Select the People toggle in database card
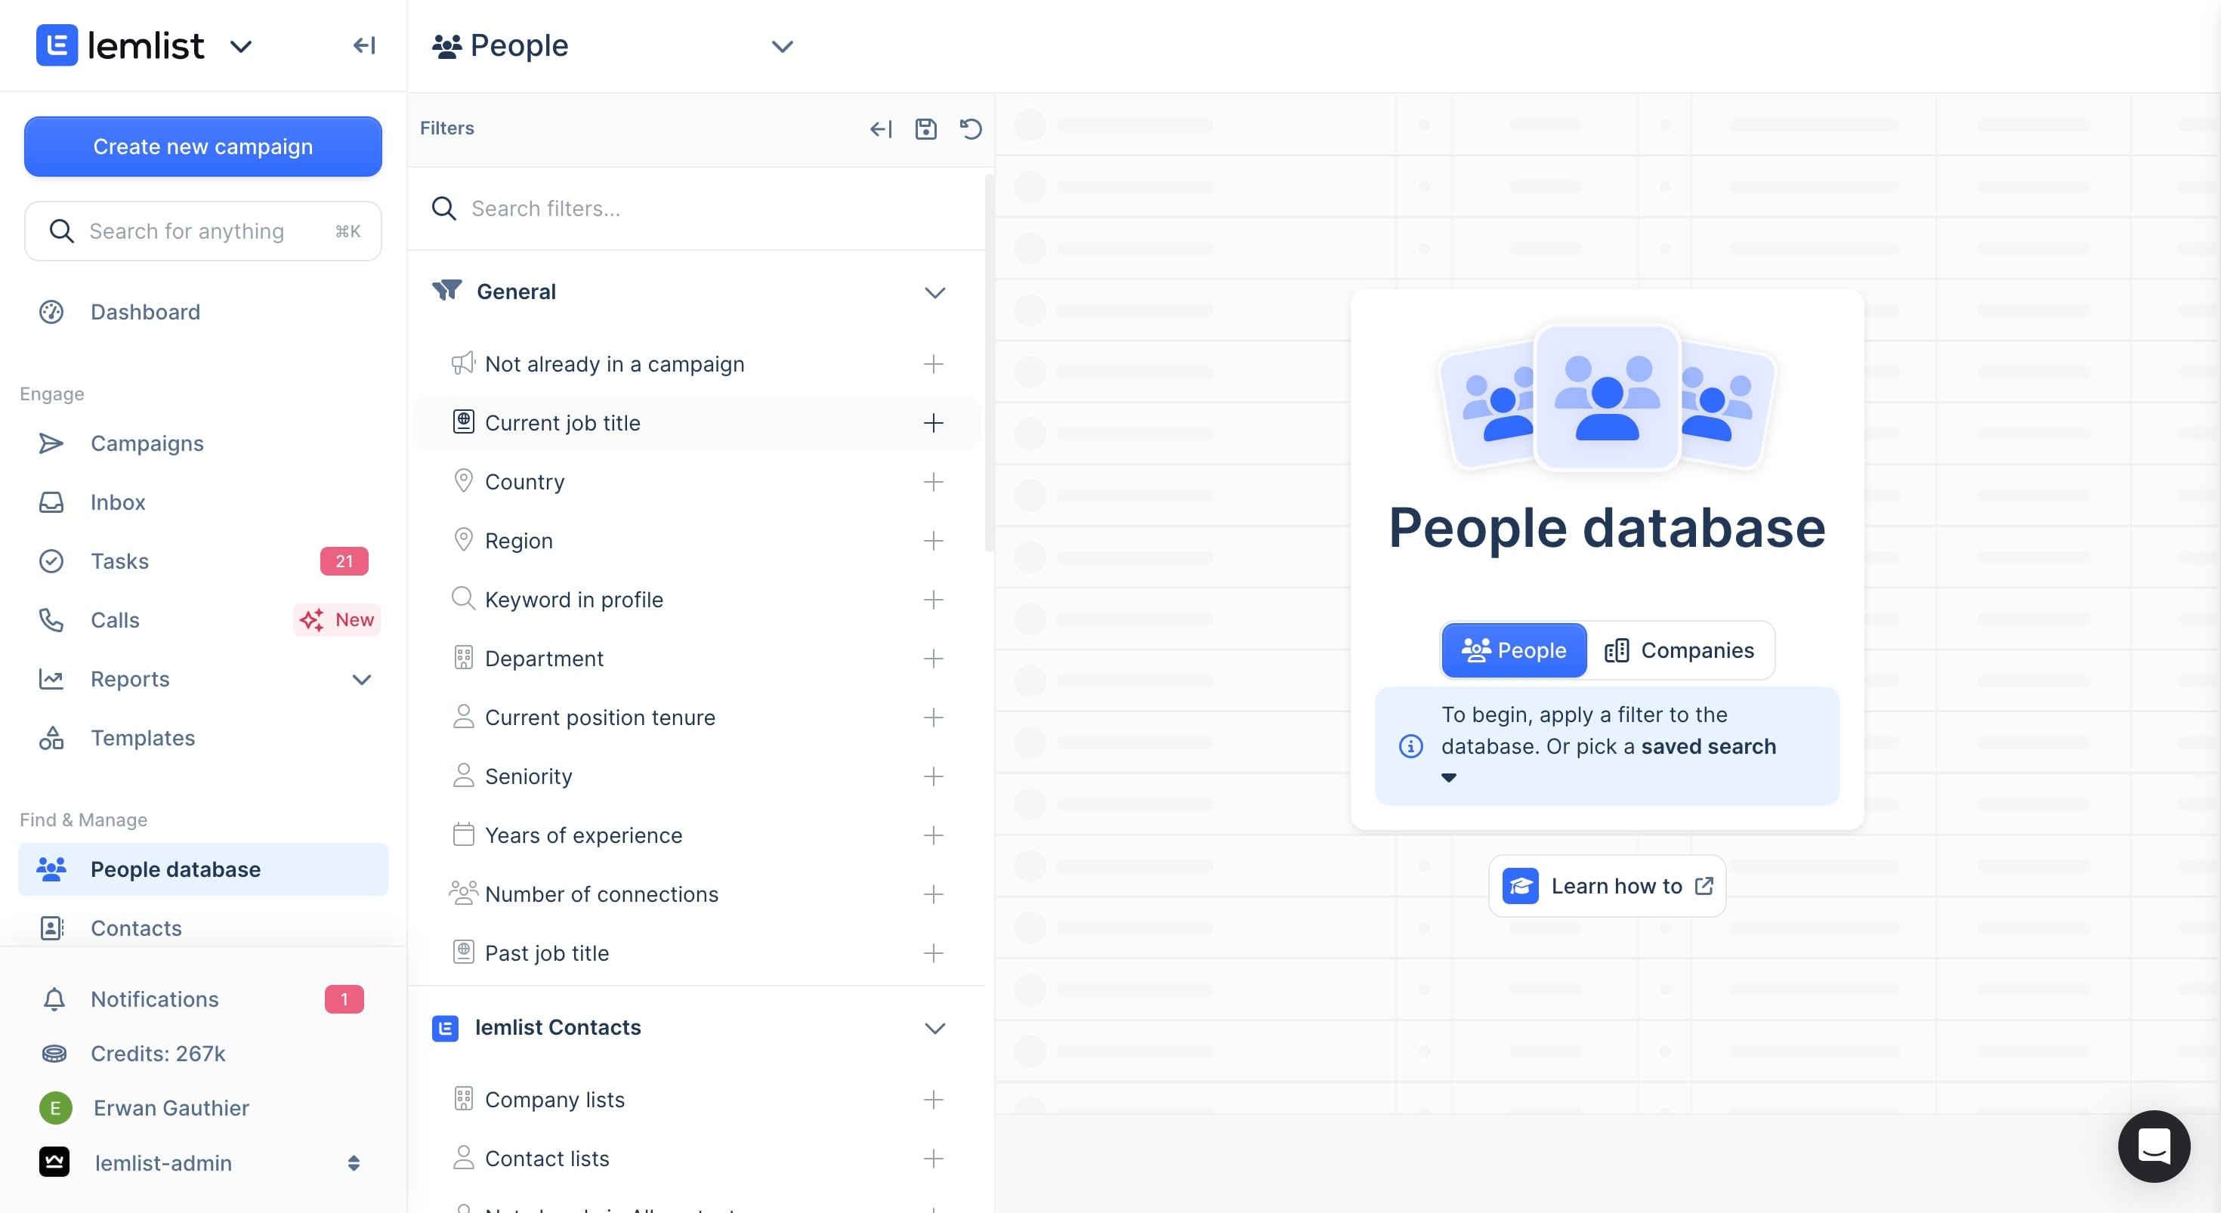This screenshot has width=2221, height=1213. coord(1514,650)
